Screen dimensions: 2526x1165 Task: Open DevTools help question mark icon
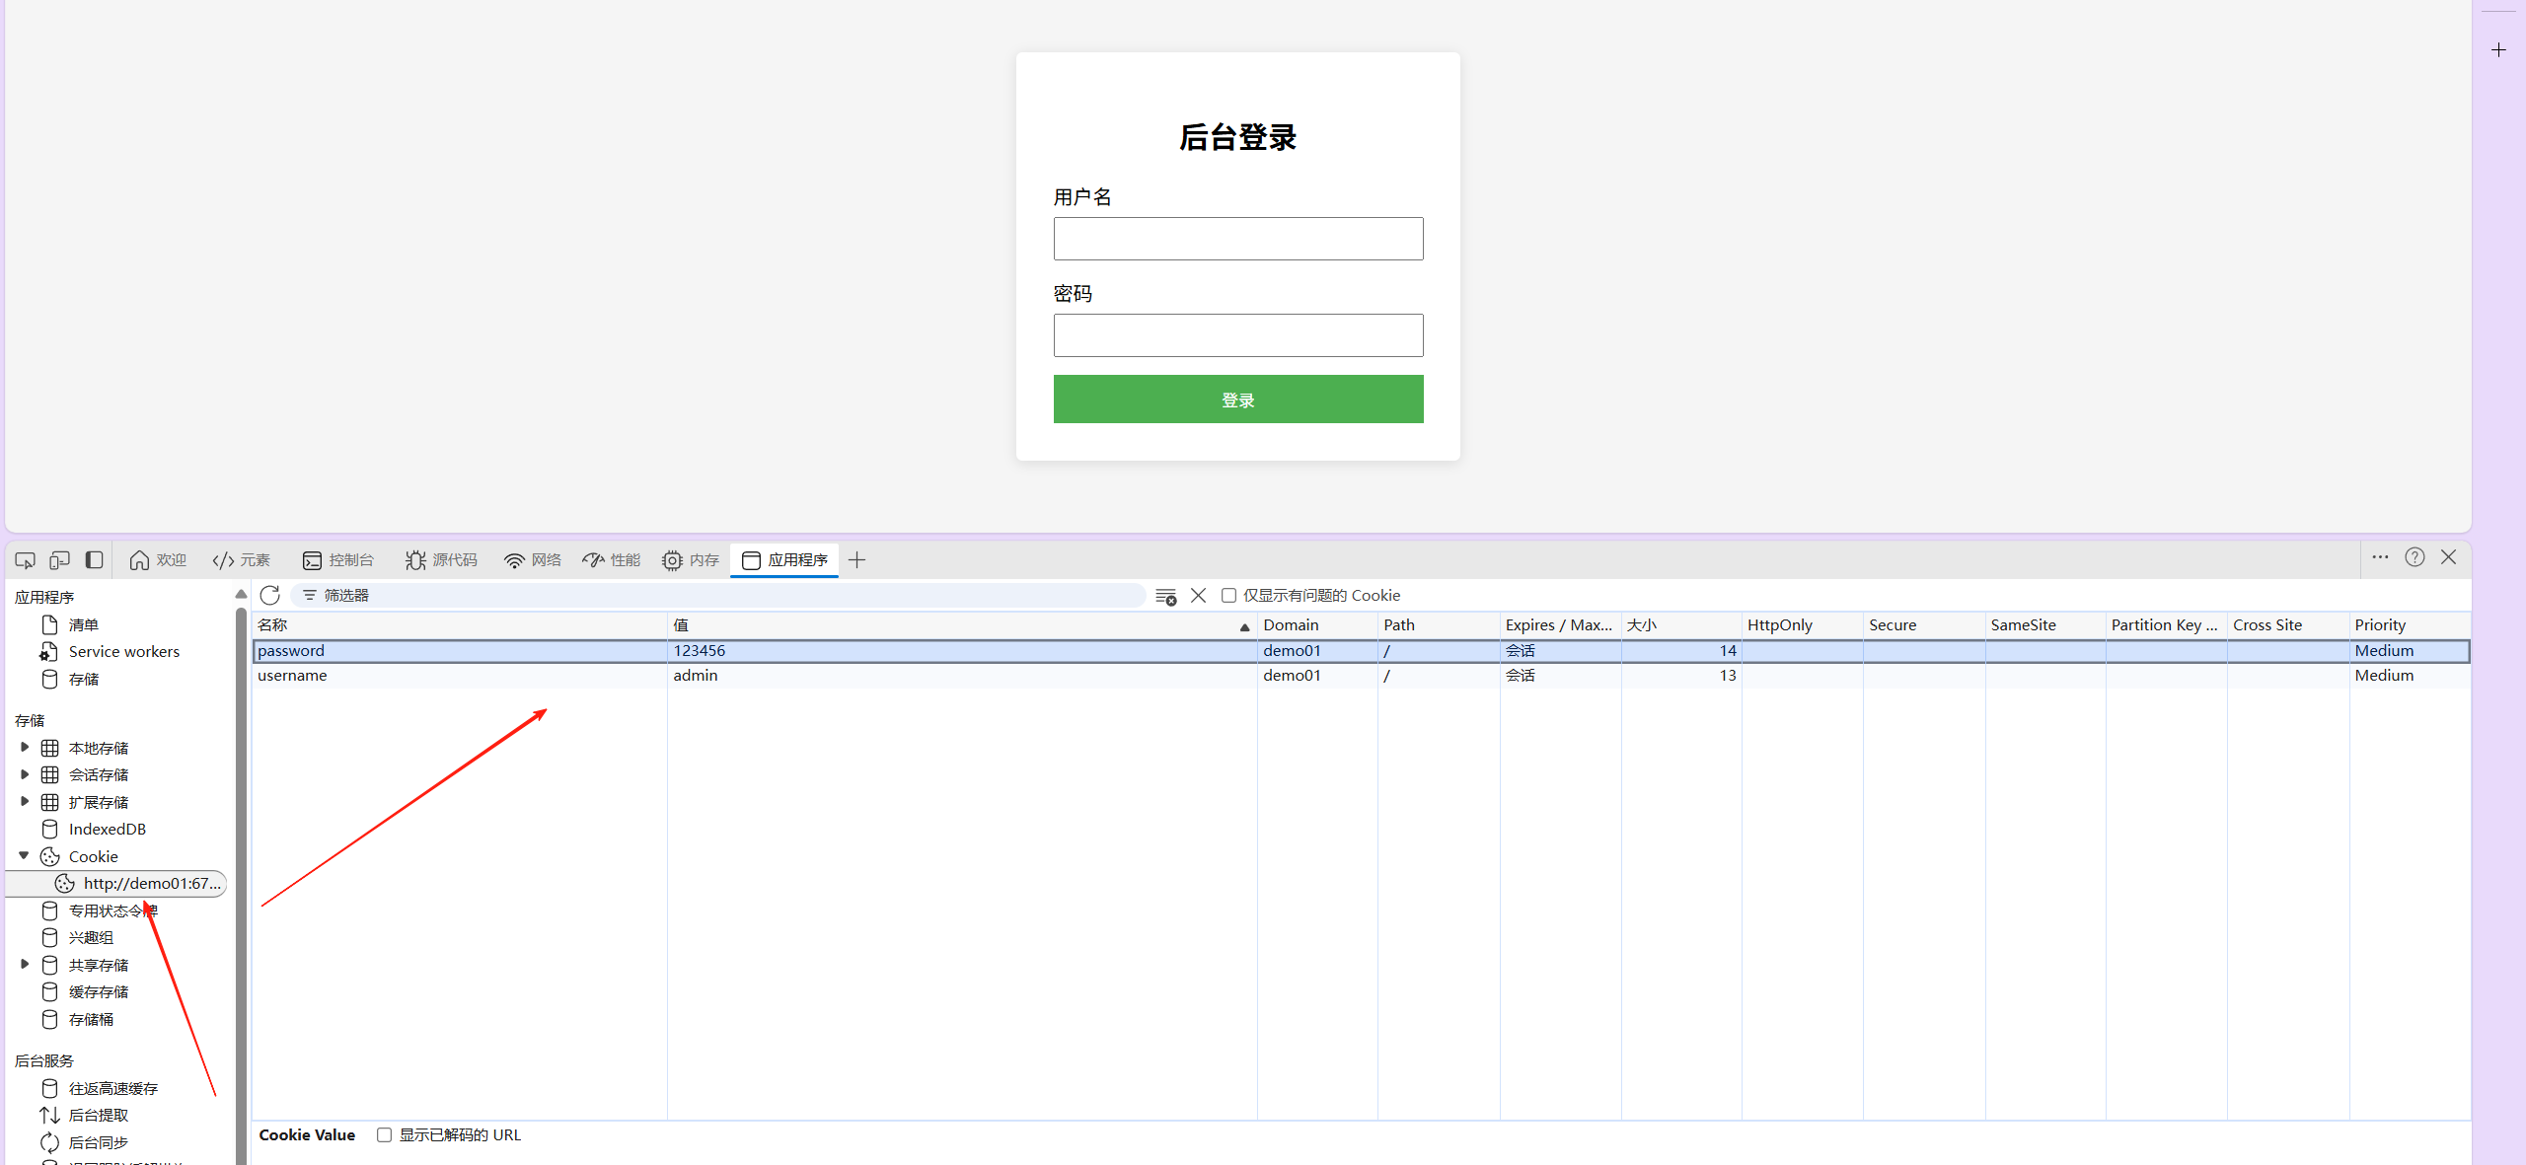[x=2415, y=557]
